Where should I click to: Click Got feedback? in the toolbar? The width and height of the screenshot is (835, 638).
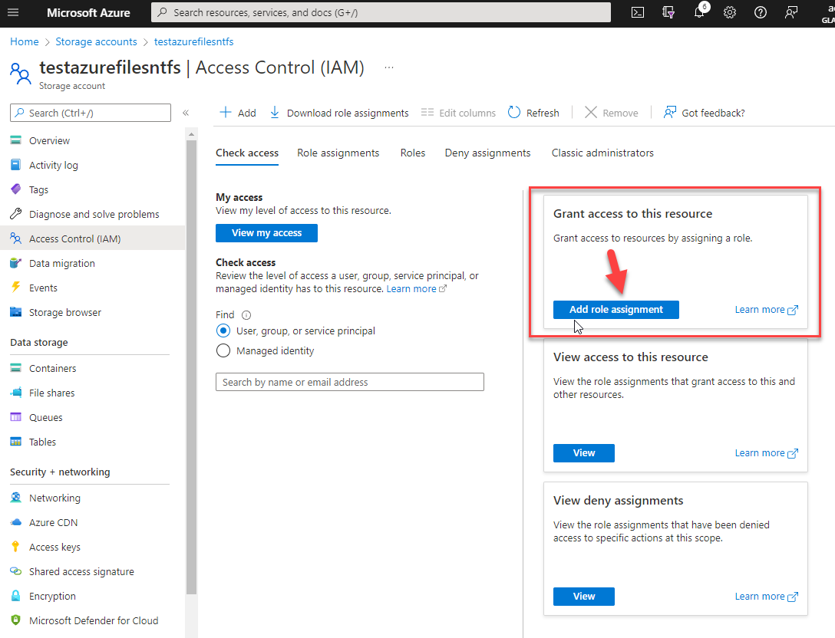(x=704, y=113)
